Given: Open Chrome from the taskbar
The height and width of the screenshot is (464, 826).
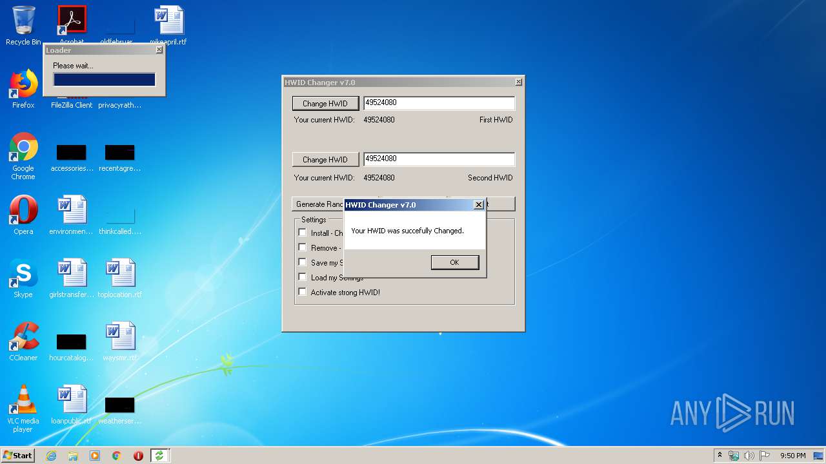Looking at the screenshot, I should pyautogui.click(x=116, y=456).
